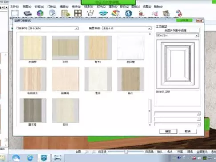The image size is (216, 162).
Task: Select the scanner-like device toolbar icon
Action: 28,13
